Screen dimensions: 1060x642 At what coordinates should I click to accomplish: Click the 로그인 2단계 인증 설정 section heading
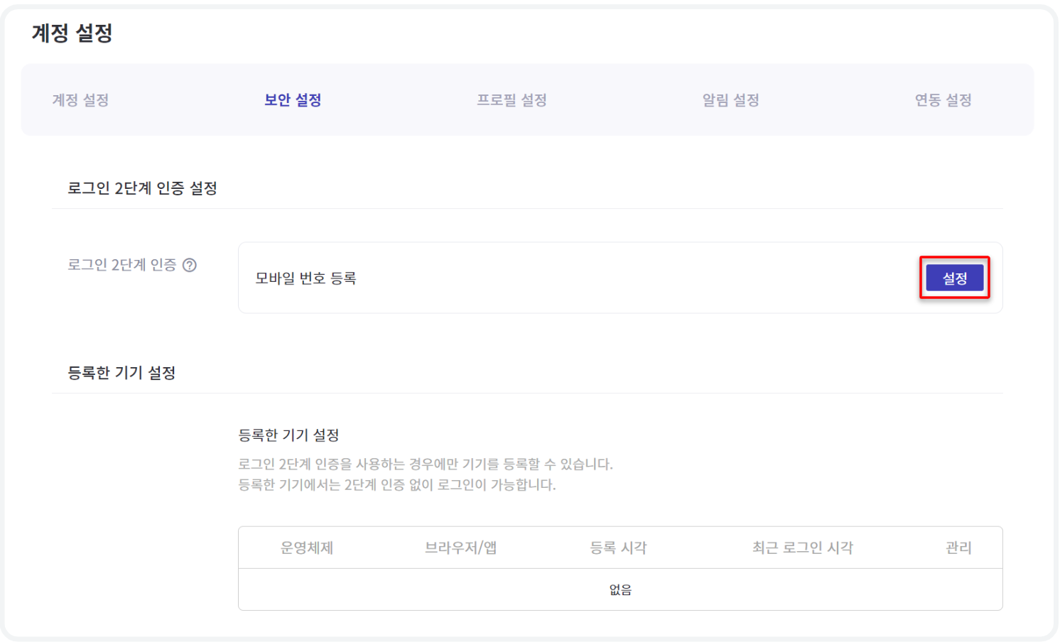142,188
